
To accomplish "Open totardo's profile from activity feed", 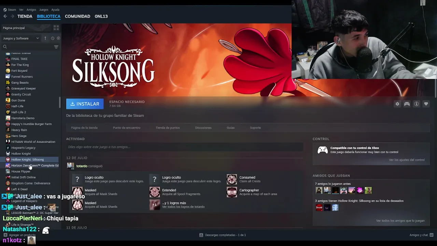I will pyautogui.click(x=82, y=166).
